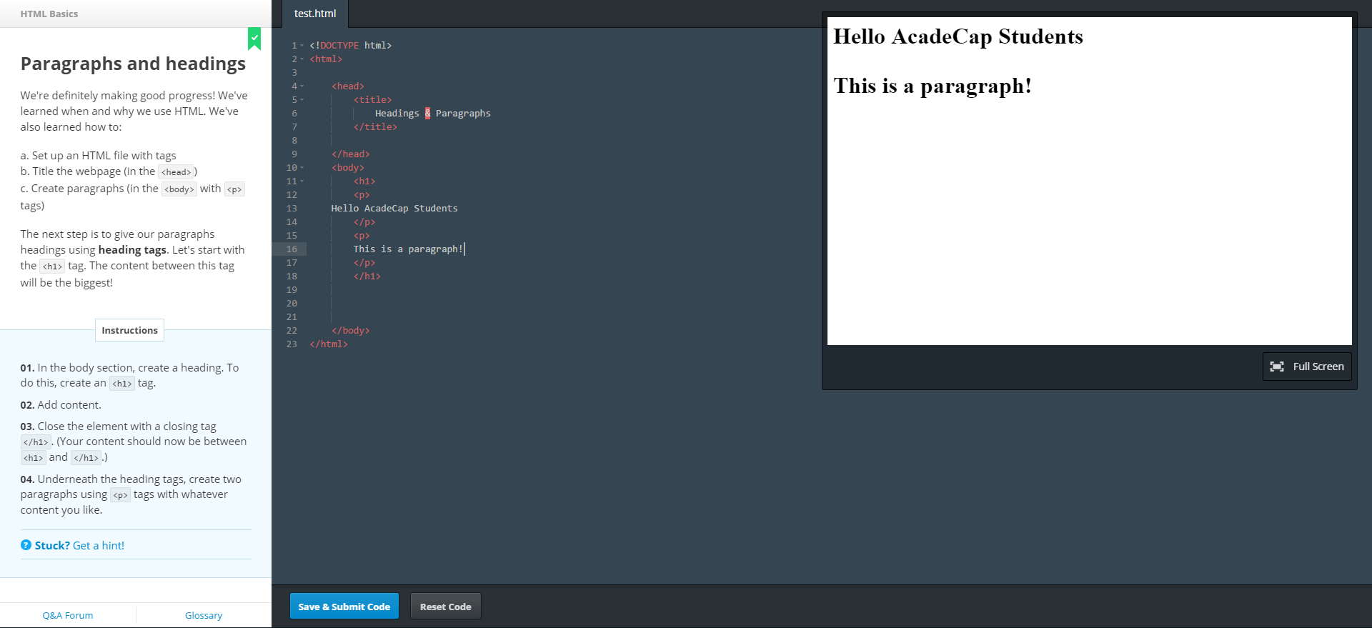Click the HTML Basics course header
This screenshot has height=628, width=1372.
point(49,14)
